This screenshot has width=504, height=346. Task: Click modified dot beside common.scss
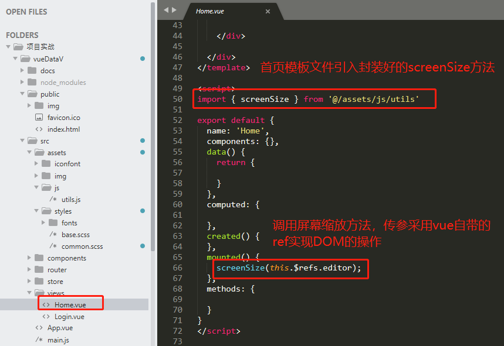click(x=143, y=246)
